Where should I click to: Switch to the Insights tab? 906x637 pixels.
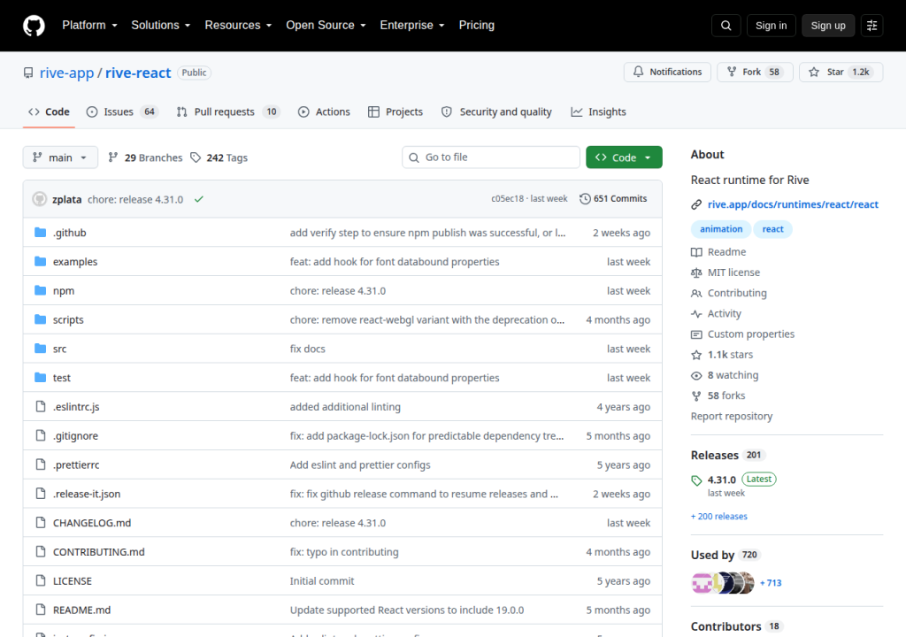click(599, 111)
